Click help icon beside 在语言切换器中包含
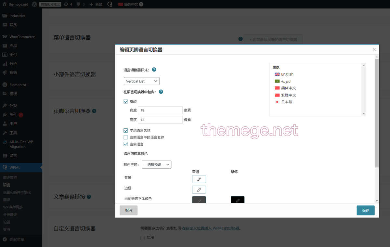The width and height of the screenshot is (390, 247). pos(161,92)
